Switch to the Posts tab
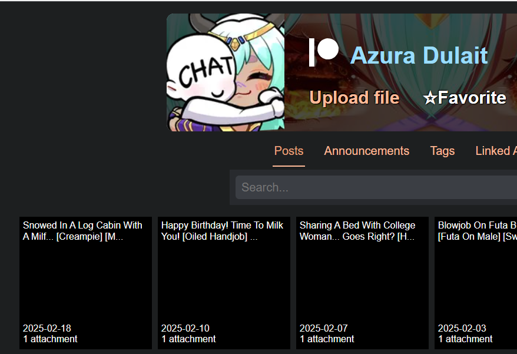Image resolution: width=517 pixels, height=354 pixels. 289,151
